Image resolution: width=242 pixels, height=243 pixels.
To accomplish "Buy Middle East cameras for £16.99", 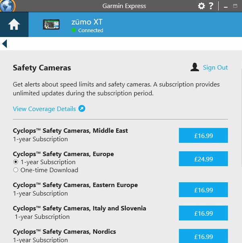I will click(203, 136).
